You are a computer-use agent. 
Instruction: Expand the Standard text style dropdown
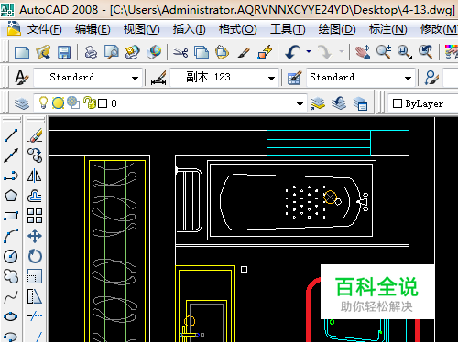pos(135,78)
